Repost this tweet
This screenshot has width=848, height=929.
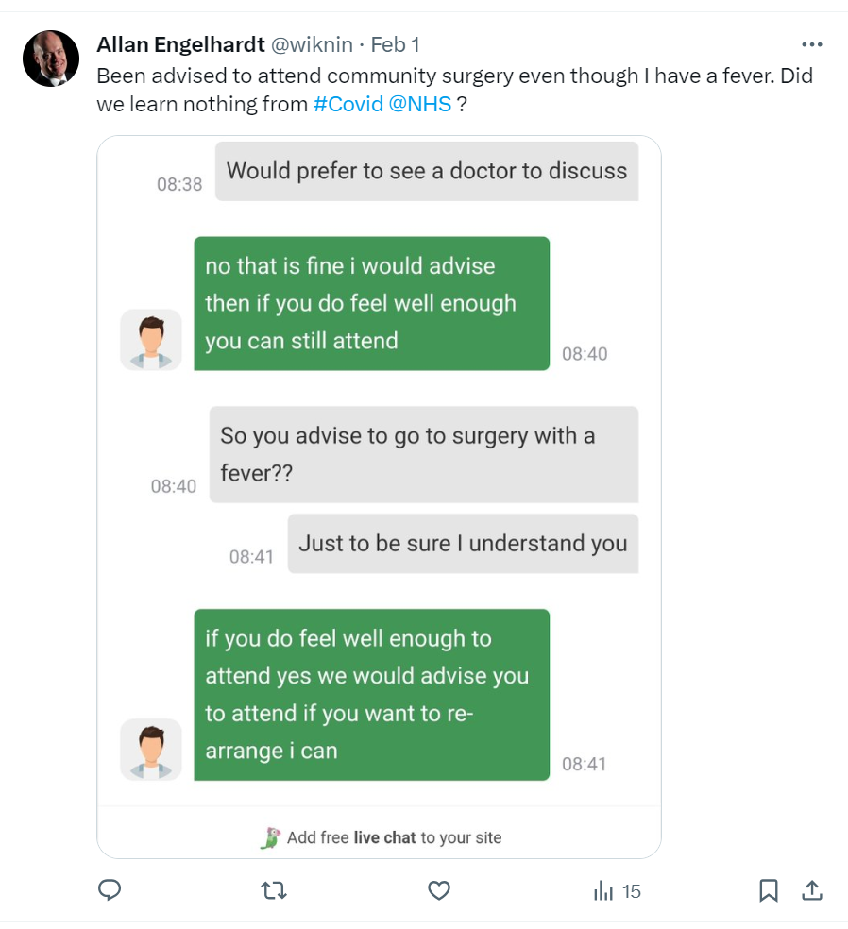coord(274,890)
